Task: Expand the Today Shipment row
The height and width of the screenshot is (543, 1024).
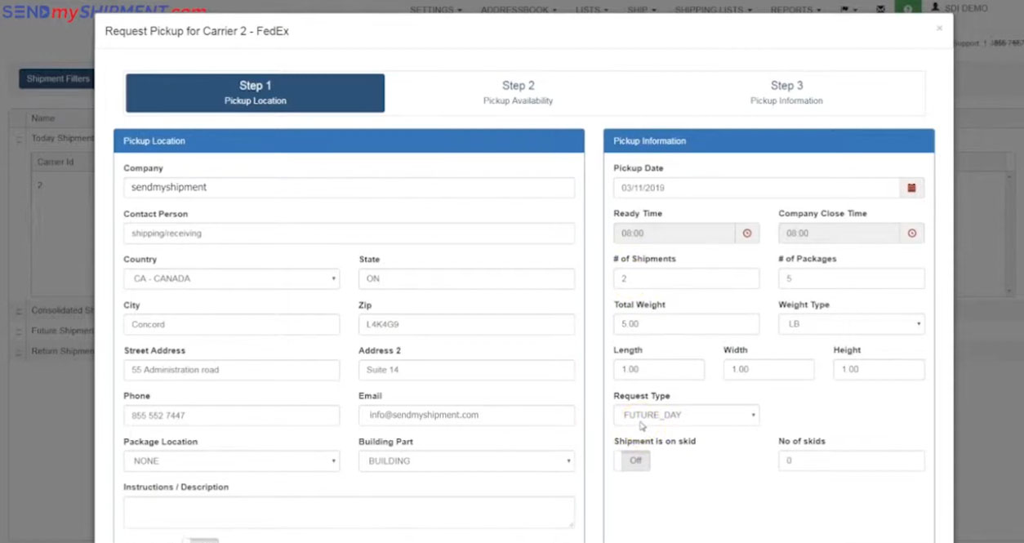Action: (x=18, y=140)
